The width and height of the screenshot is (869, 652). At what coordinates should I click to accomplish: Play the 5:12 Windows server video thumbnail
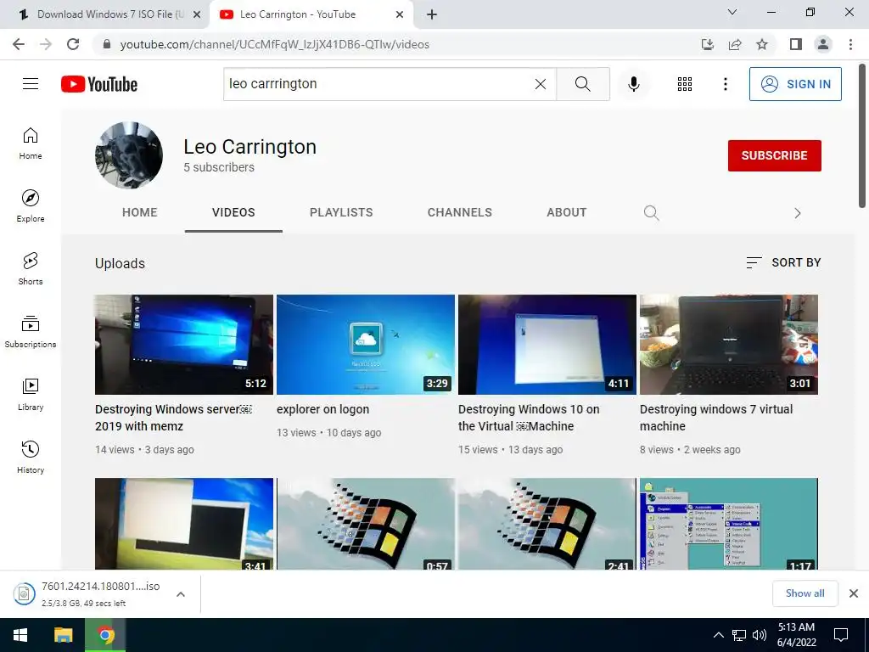184,345
